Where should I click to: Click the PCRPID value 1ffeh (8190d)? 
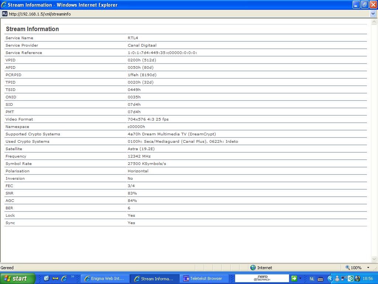pos(142,75)
